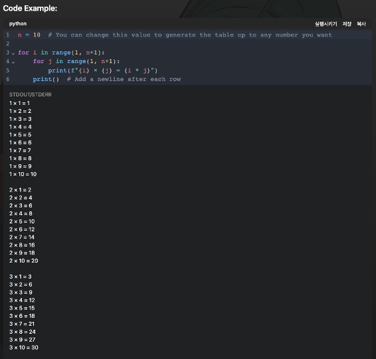Click output line '2 × 6 = 12'
The height and width of the screenshot is (359, 376).
tap(22, 229)
